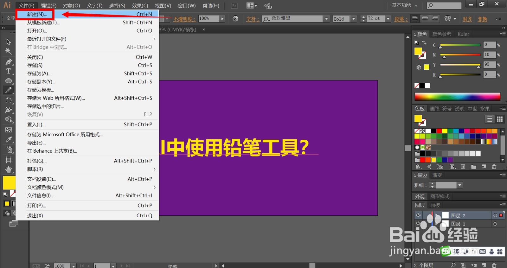Select the Type tool
Viewport: 507px width, 268px height.
point(9,71)
